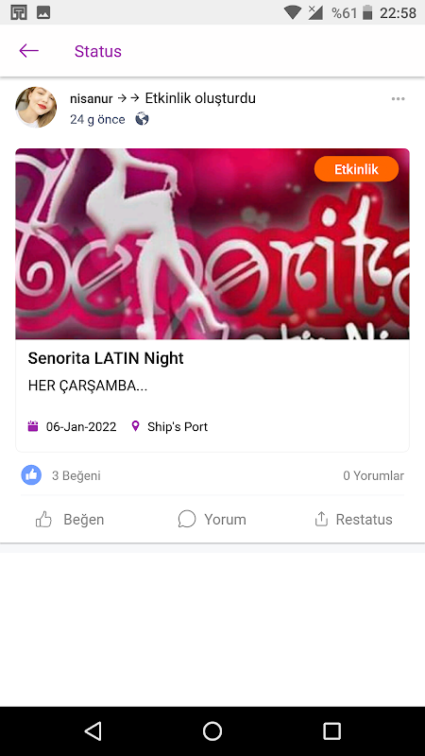Tap the nisanur username
This screenshot has height=756, width=425.
(91, 99)
